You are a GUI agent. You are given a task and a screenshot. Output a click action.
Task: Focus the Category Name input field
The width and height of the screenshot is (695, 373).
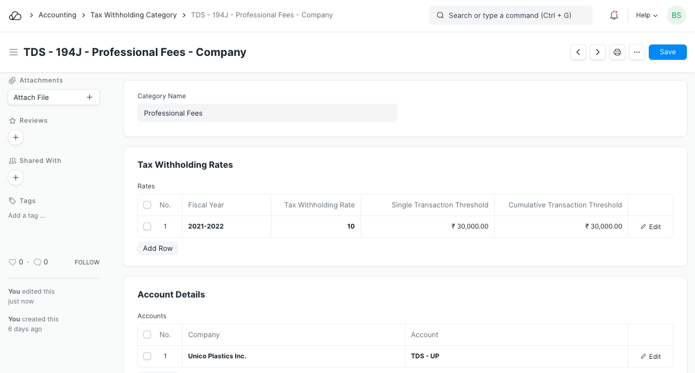coord(267,113)
